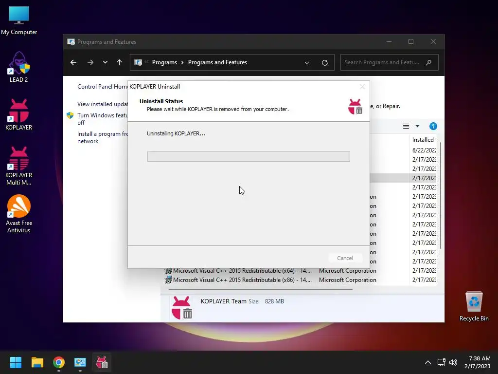Select the 6/22/202 install date cell
Screen dimensions: 498x374
click(x=424, y=150)
